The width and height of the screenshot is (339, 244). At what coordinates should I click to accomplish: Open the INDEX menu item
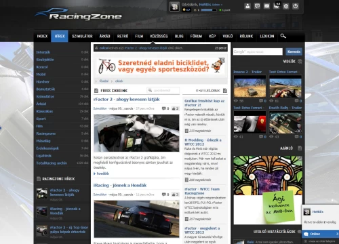[42, 36]
